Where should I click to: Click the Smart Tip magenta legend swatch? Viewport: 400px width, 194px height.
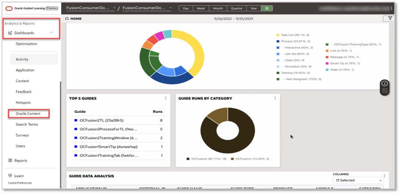pos(327,63)
